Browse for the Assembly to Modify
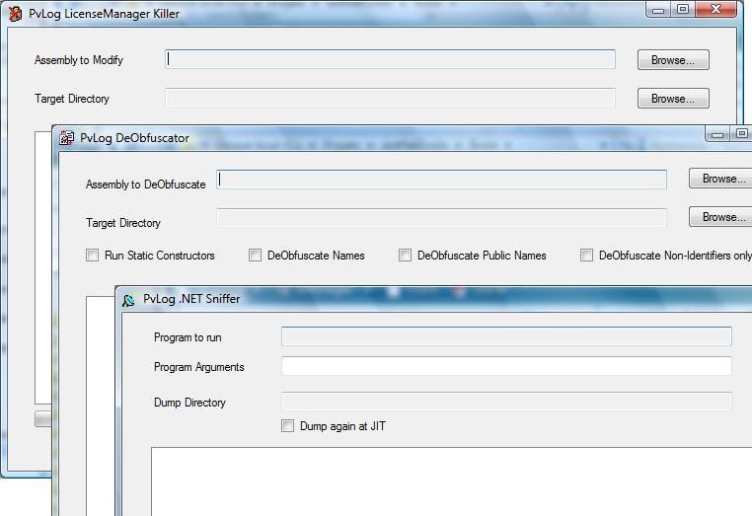The width and height of the screenshot is (752, 516). click(x=672, y=60)
